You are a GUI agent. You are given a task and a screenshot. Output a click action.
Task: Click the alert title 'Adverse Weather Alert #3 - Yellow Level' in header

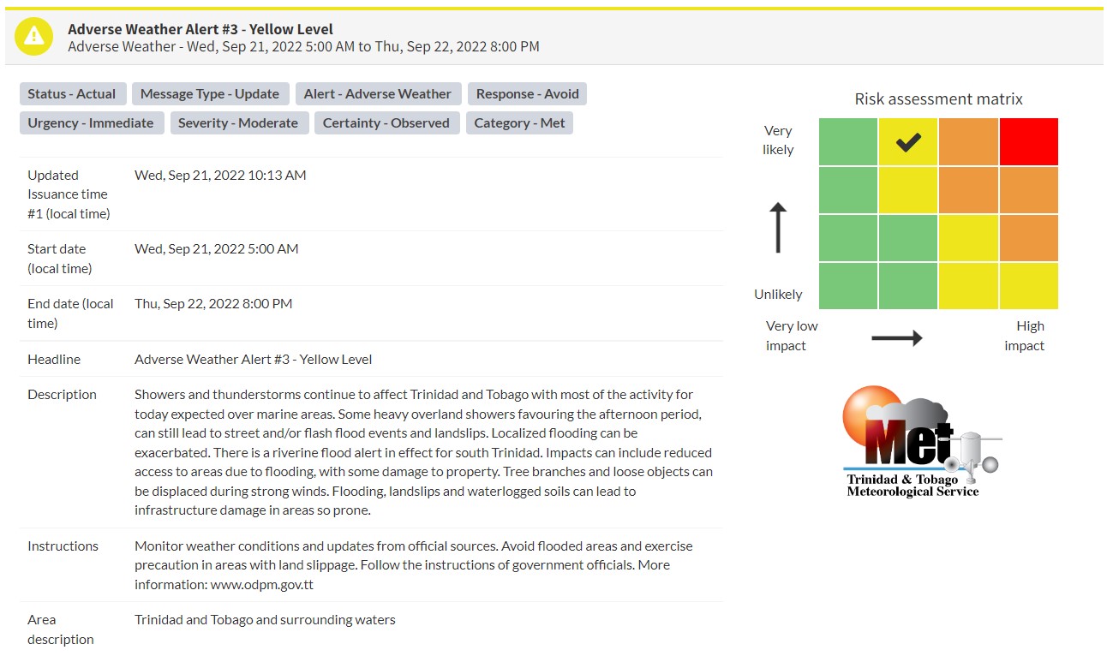pos(200,29)
